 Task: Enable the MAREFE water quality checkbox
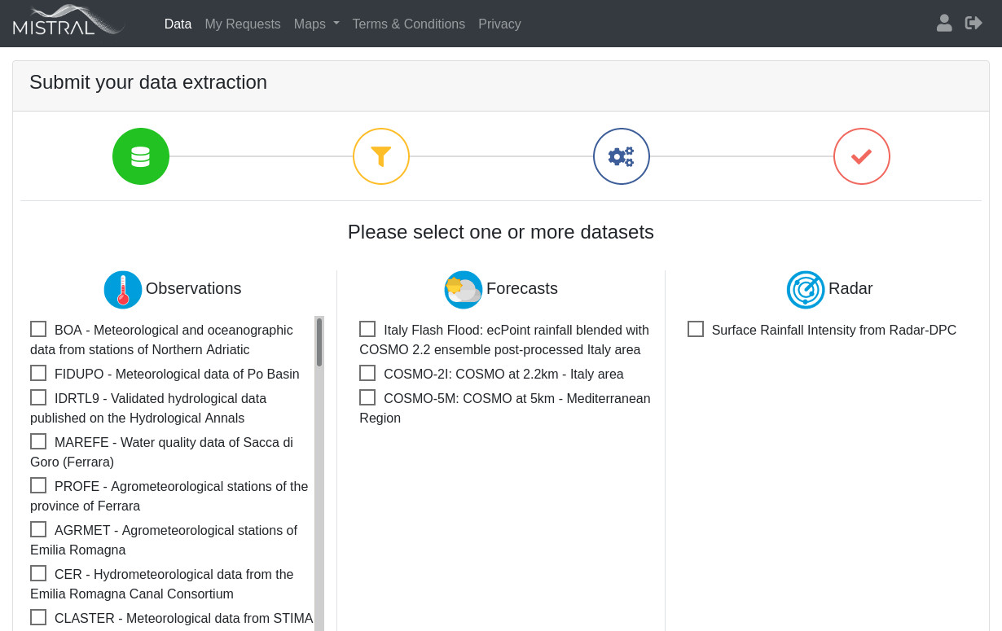(x=38, y=441)
